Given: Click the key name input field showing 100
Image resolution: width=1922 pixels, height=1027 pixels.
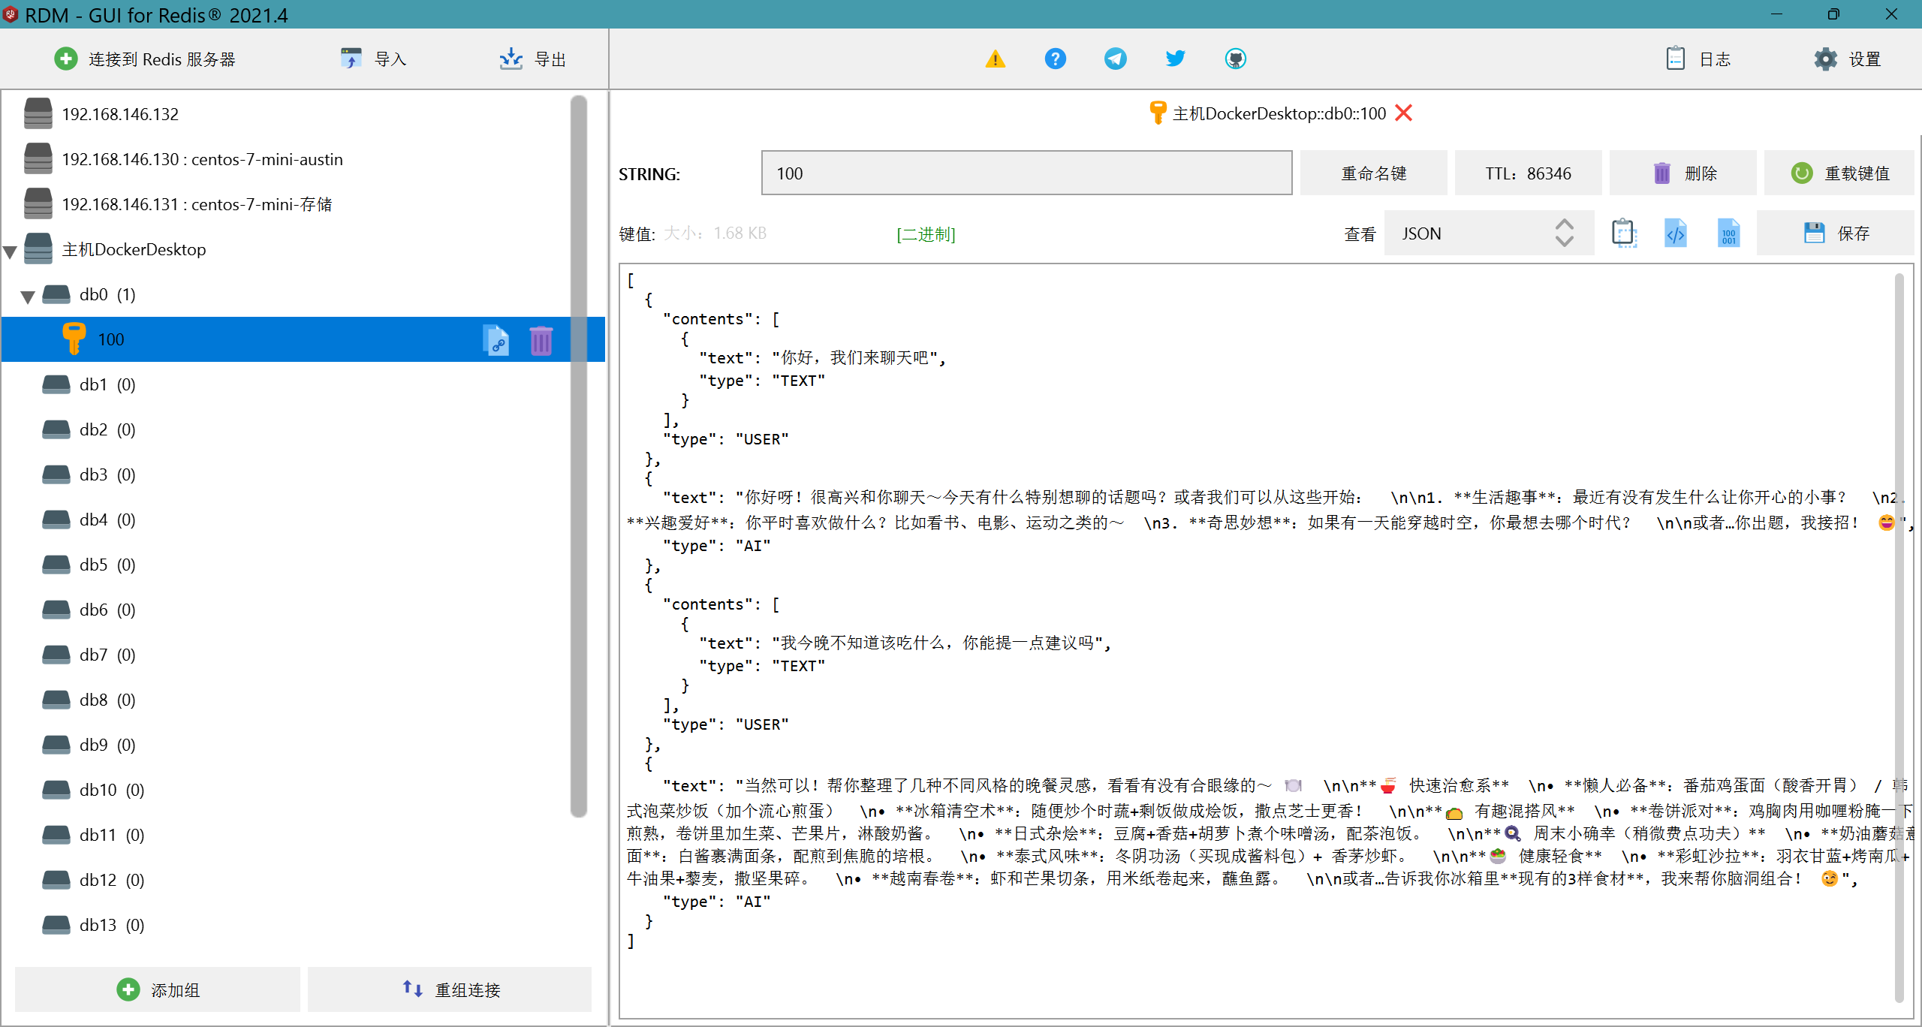Looking at the screenshot, I should (1026, 173).
